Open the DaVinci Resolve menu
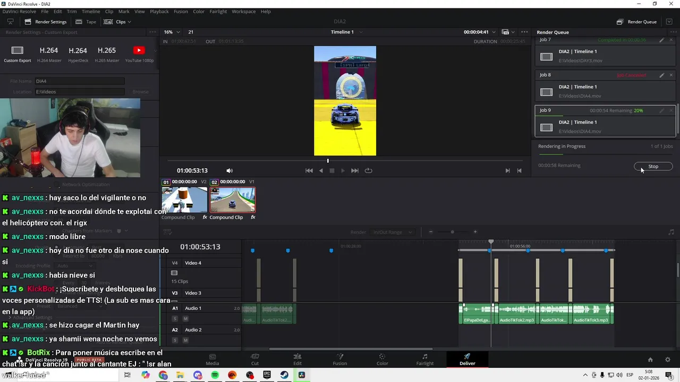The width and height of the screenshot is (680, 382). click(x=19, y=11)
